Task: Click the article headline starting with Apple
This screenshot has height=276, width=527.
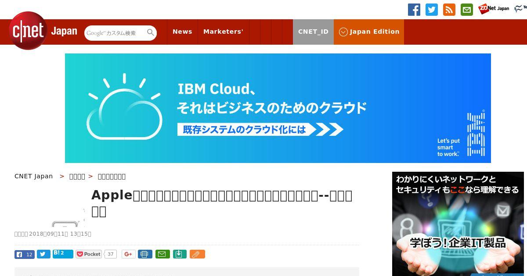Action: click(222, 203)
